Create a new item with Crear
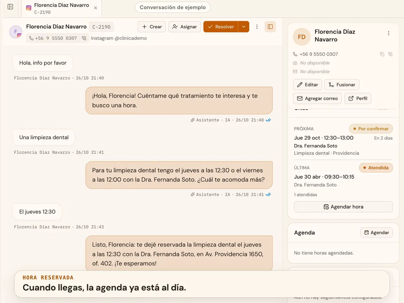The height and width of the screenshot is (303, 404). click(x=152, y=27)
